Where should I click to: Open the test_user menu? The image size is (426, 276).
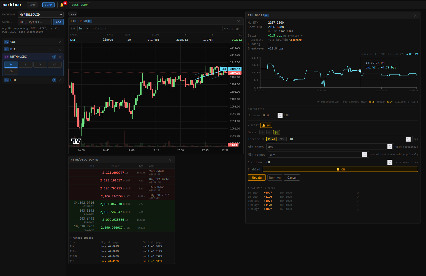point(80,5)
